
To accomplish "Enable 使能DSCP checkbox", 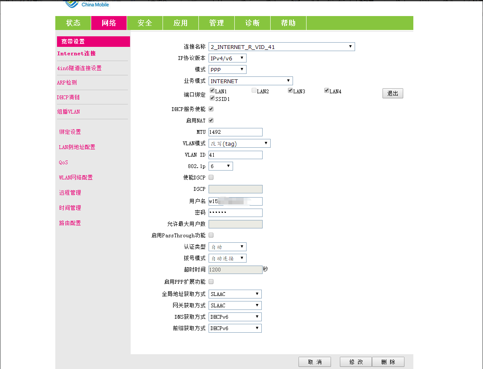I will 211,177.
